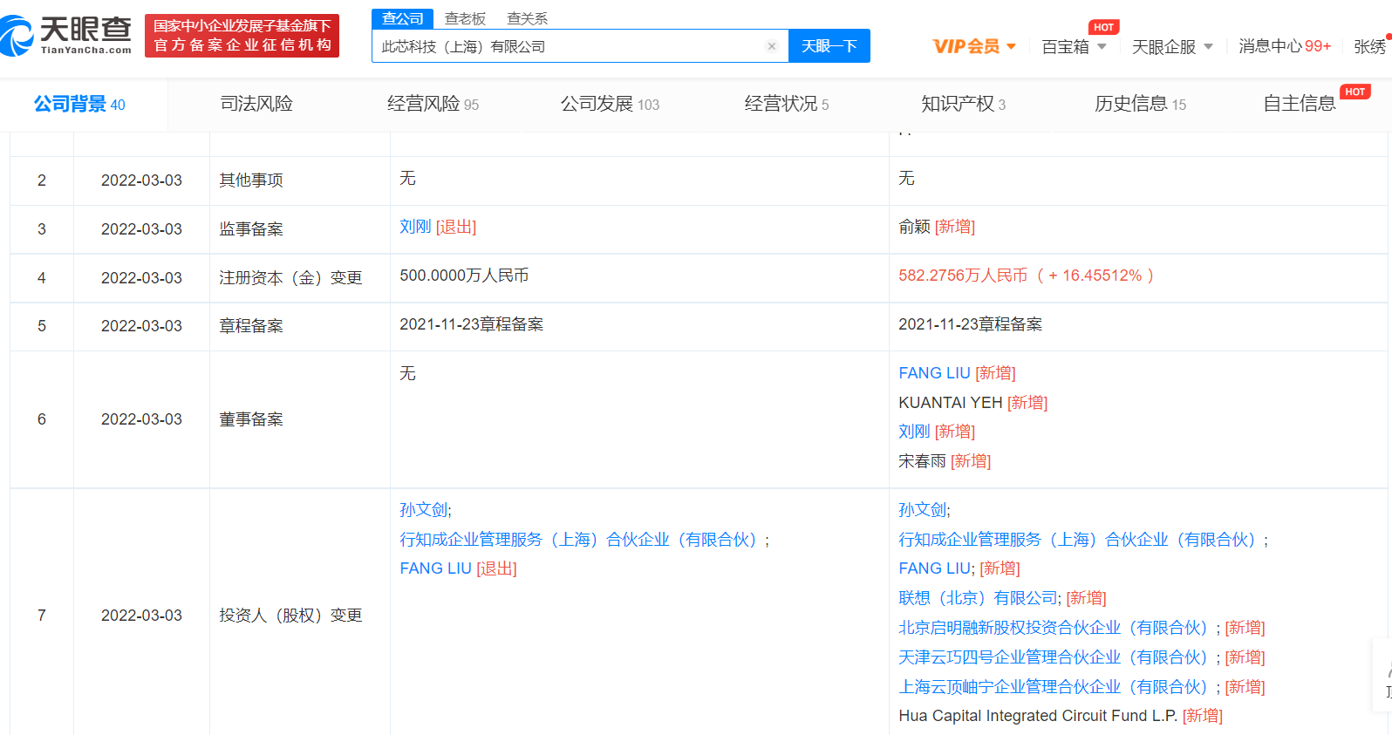The width and height of the screenshot is (1392, 735).
Task: Open 行知成企业管理服务 link in before-change column
Action: (x=580, y=540)
